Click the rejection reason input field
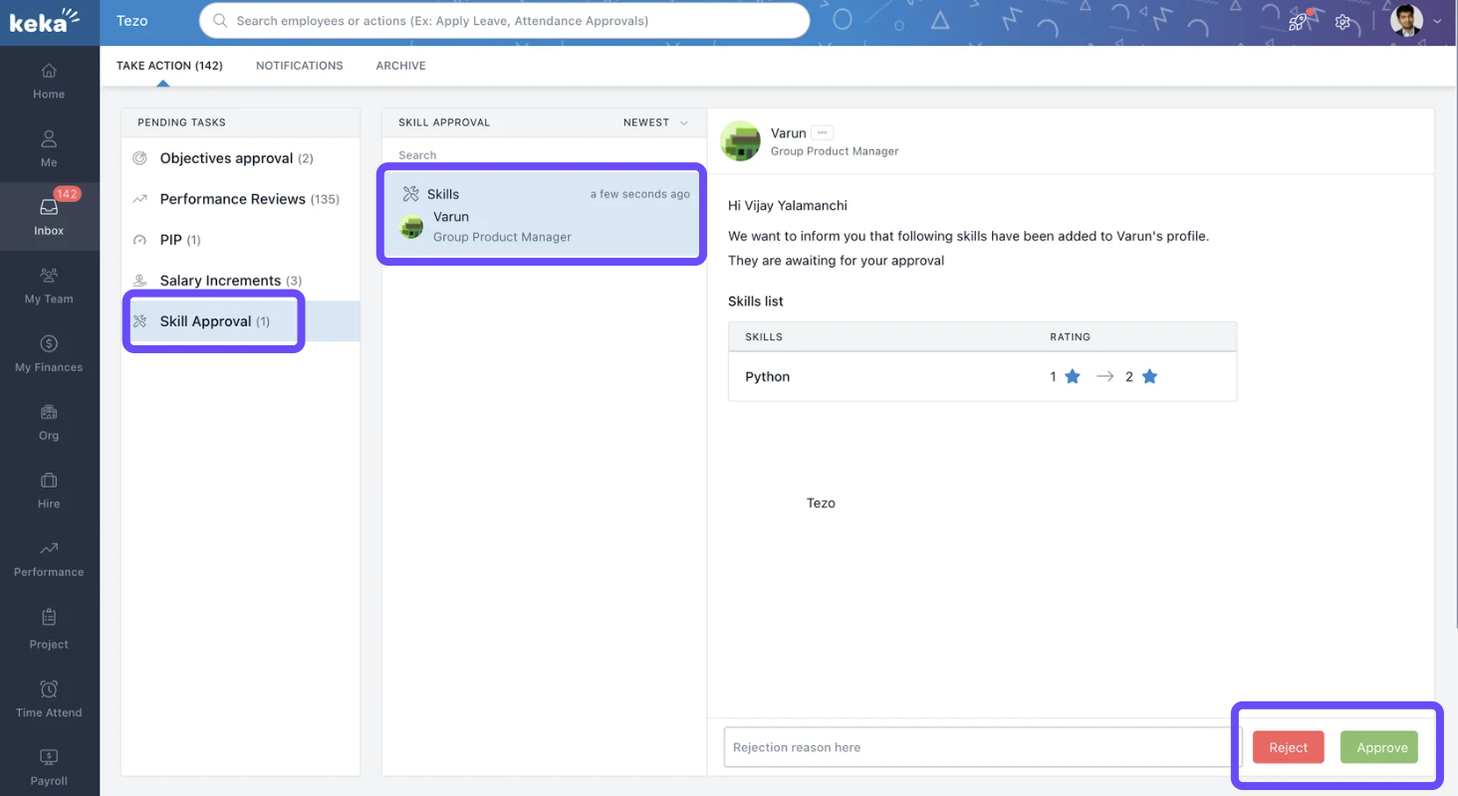 (x=976, y=747)
